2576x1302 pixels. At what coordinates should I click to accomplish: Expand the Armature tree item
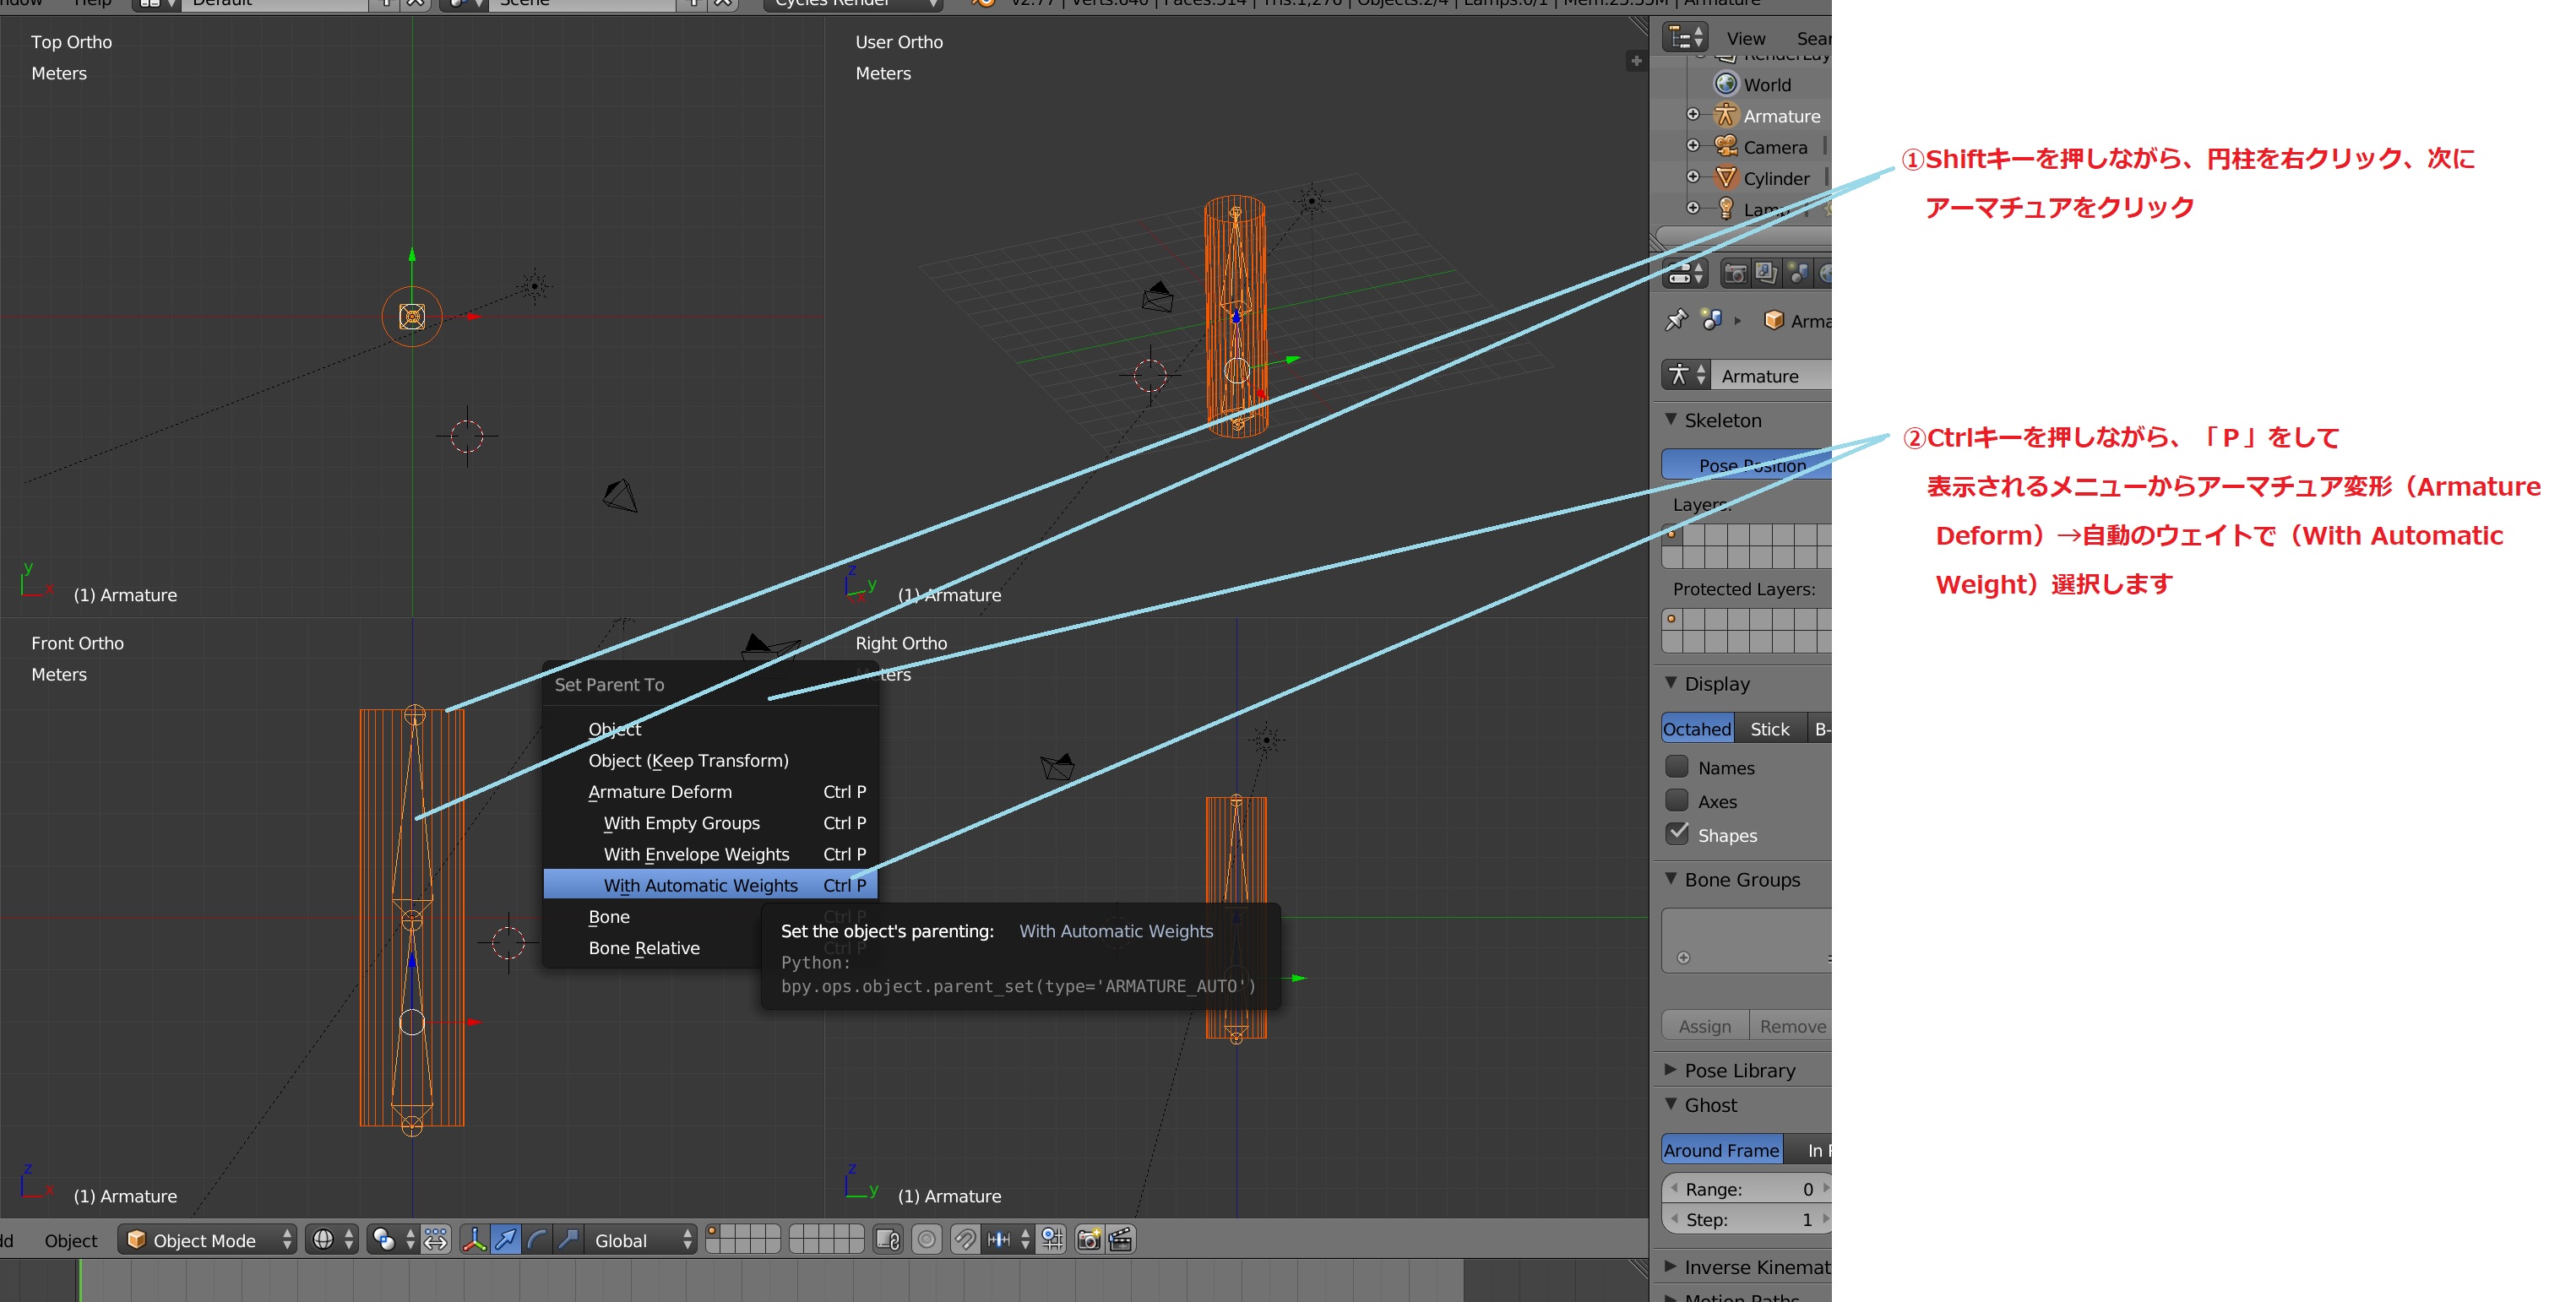coord(1693,114)
